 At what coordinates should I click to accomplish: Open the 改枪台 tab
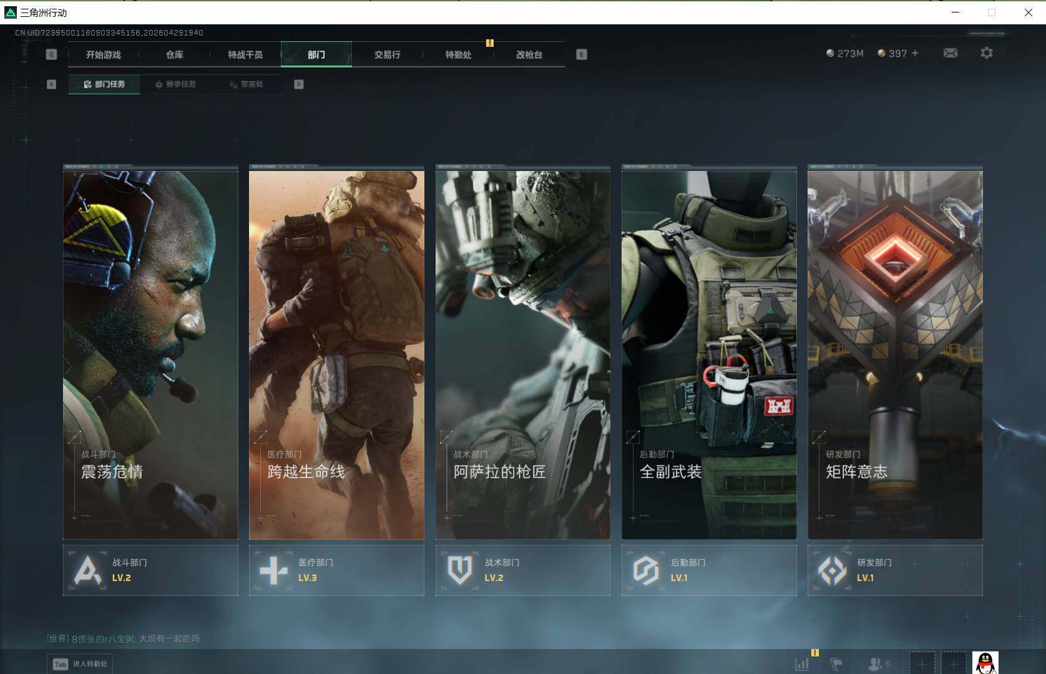[529, 55]
